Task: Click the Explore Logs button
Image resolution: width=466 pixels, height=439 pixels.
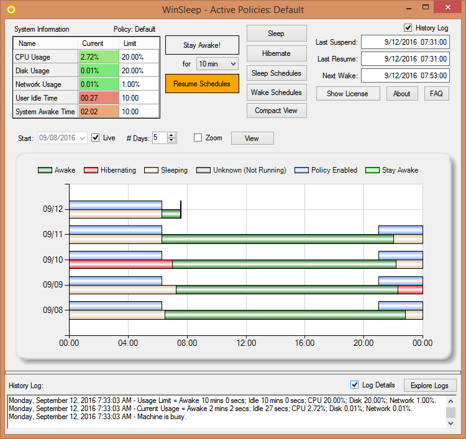Action: [429, 386]
